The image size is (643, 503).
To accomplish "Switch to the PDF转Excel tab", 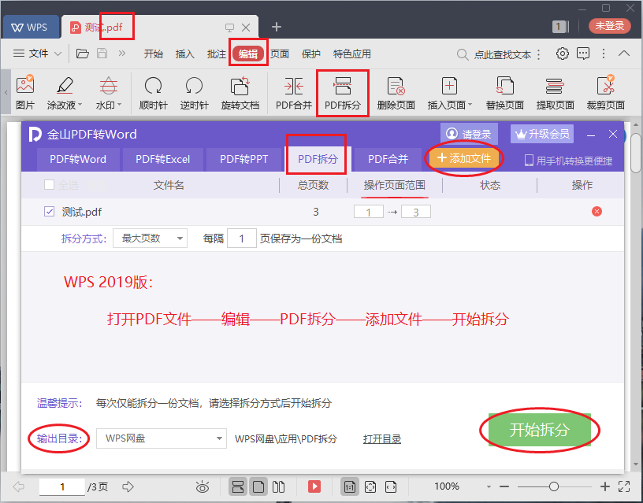I will click(162, 159).
